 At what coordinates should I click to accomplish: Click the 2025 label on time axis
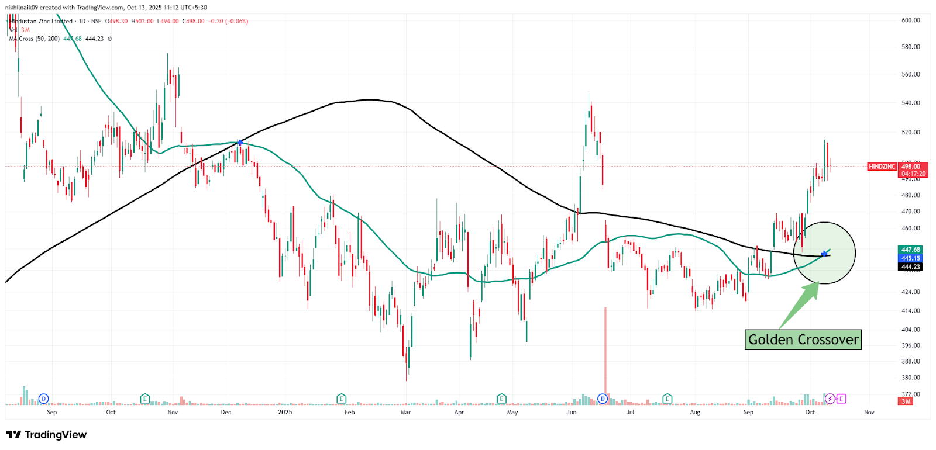[x=285, y=413]
